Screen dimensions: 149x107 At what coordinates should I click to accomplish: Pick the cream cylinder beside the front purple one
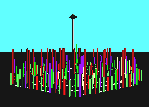click(83, 85)
